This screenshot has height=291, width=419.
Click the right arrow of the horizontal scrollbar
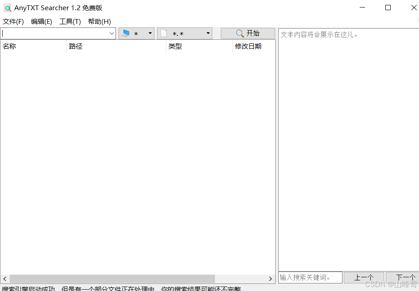[270, 279]
